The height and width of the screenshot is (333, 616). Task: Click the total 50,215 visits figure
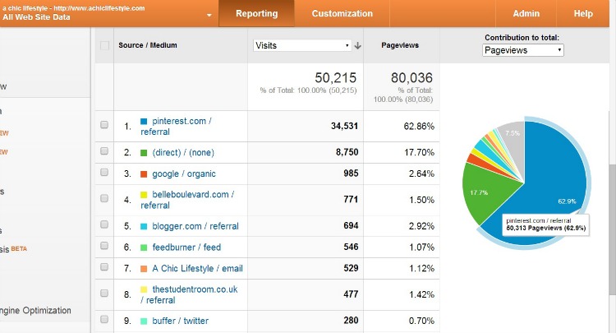point(335,78)
